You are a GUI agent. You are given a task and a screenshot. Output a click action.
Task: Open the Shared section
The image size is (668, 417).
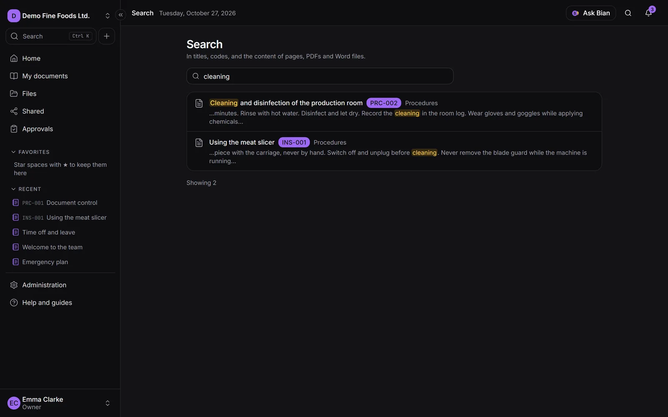point(60,111)
